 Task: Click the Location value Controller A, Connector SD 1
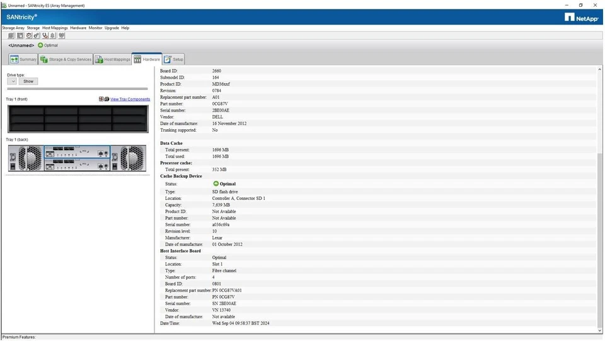pos(238,199)
